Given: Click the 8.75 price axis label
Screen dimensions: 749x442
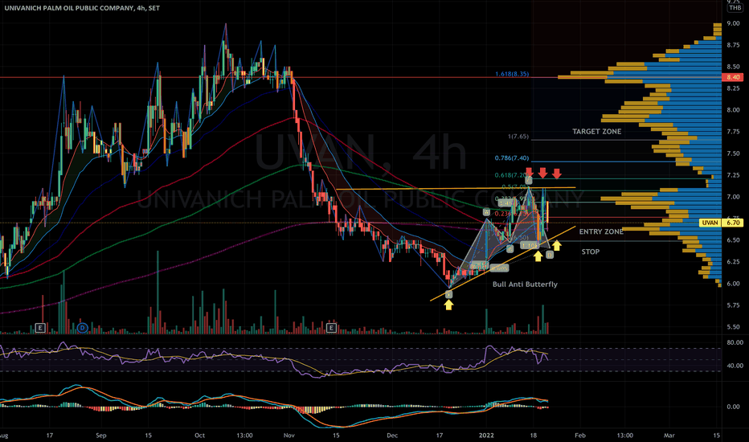Looking at the screenshot, I should [x=733, y=45].
